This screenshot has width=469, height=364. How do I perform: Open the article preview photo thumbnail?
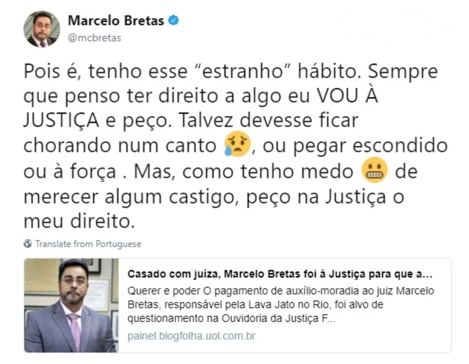pyautogui.click(x=71, y=305)
